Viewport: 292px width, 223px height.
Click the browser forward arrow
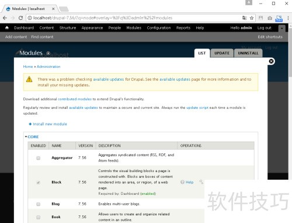click(x=13, y=18)
